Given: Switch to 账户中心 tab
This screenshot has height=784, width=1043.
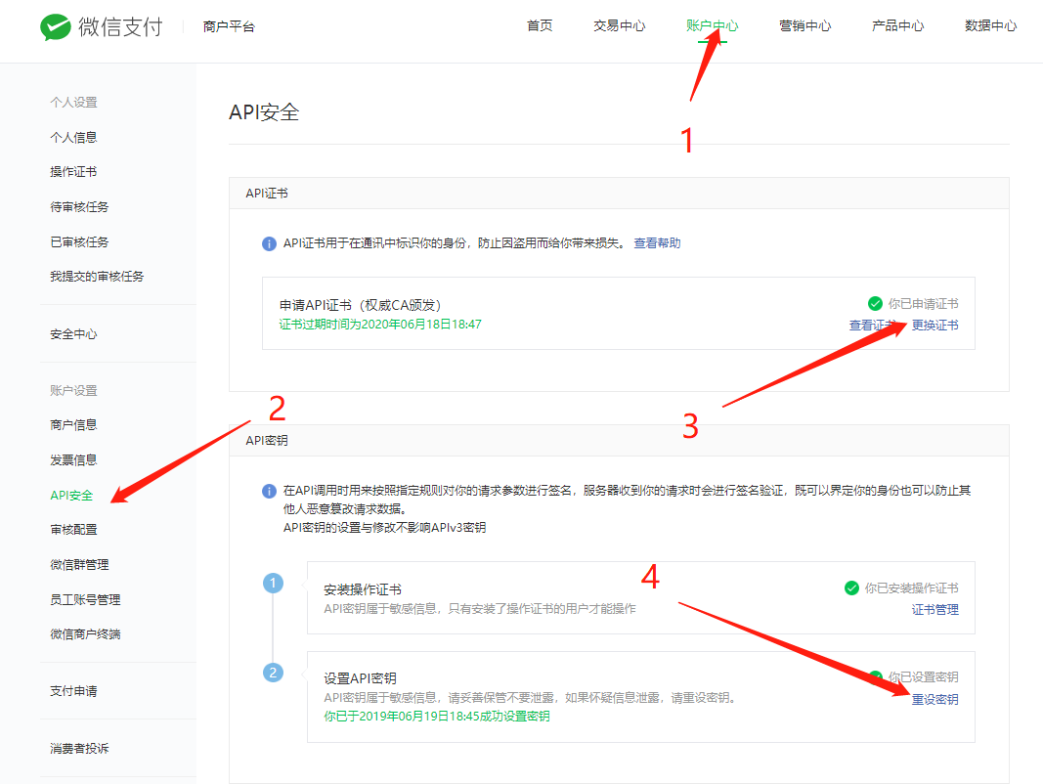Looking at the screenshot, I should tap(713, 26).
